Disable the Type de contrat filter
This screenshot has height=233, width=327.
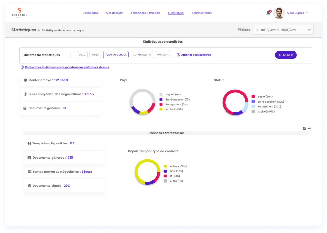pos(116,54)
